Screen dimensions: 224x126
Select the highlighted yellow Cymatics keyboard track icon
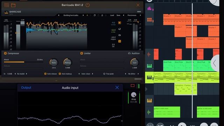point(149,78)
